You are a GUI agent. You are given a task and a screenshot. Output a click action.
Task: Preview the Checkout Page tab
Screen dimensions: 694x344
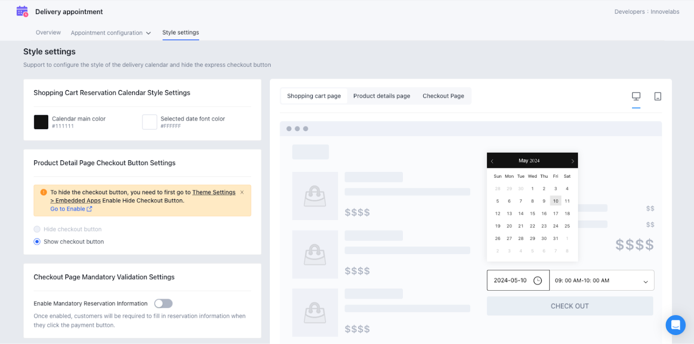pyautogui.click(x=443, y=96)
